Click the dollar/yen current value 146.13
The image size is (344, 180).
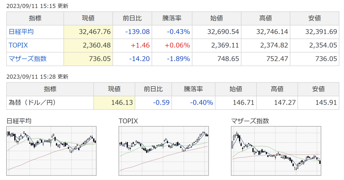[x=122, y=103]
